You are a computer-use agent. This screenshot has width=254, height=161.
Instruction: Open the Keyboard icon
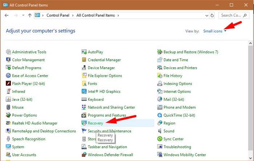pyautogui.click(x=84, y=99)
